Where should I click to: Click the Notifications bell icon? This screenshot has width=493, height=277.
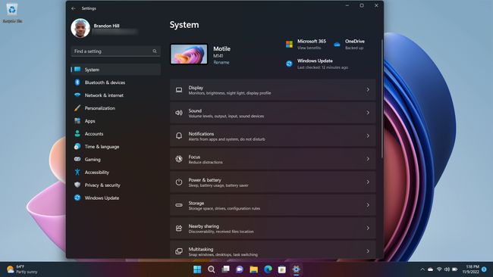pos(179,135)
